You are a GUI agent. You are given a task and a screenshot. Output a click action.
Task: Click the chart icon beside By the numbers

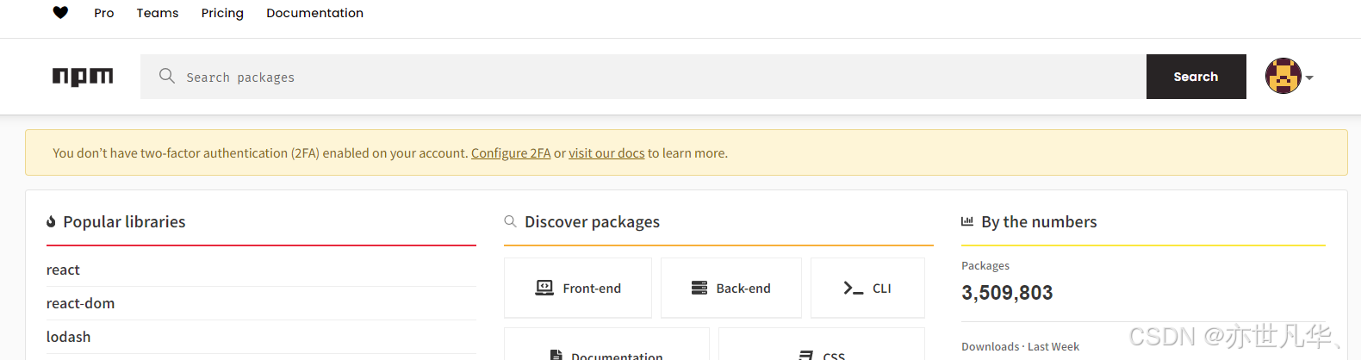966,221
